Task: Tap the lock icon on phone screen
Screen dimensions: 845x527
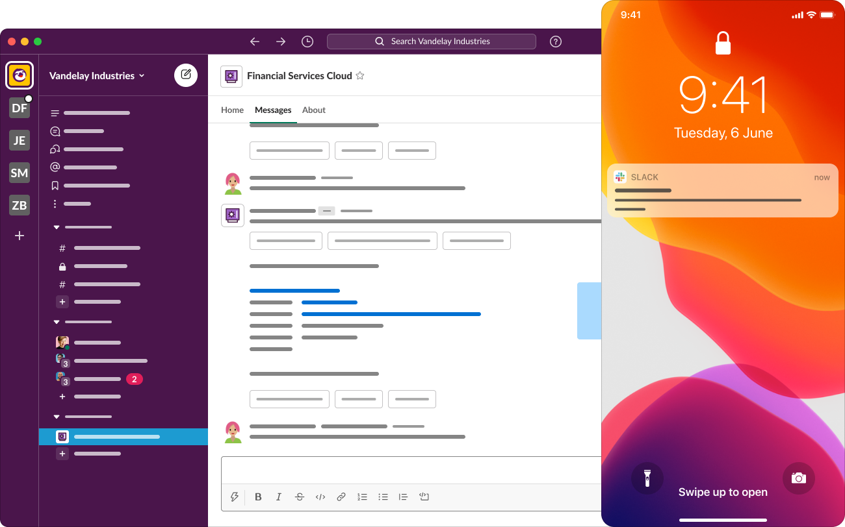Action: pos(723,43)
